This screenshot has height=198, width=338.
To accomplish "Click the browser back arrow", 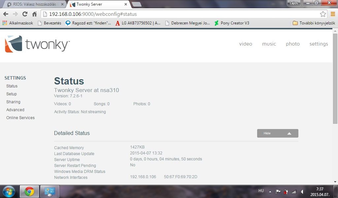I will coord(6,14).
